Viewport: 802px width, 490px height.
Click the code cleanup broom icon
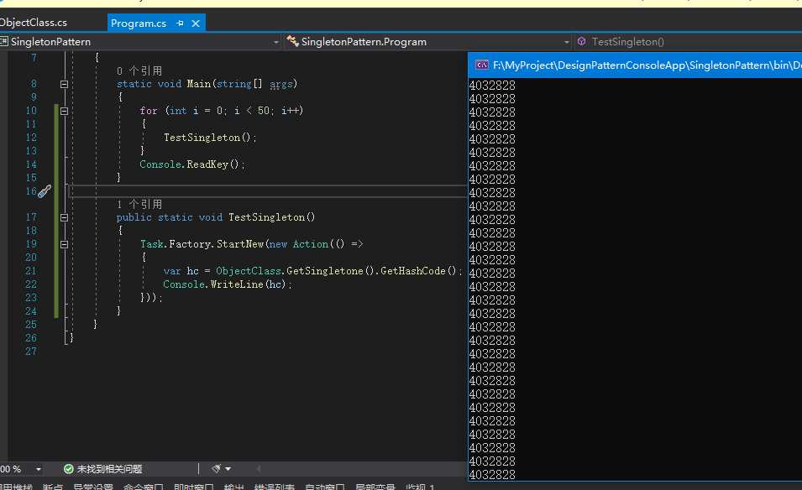click(217, 468)
